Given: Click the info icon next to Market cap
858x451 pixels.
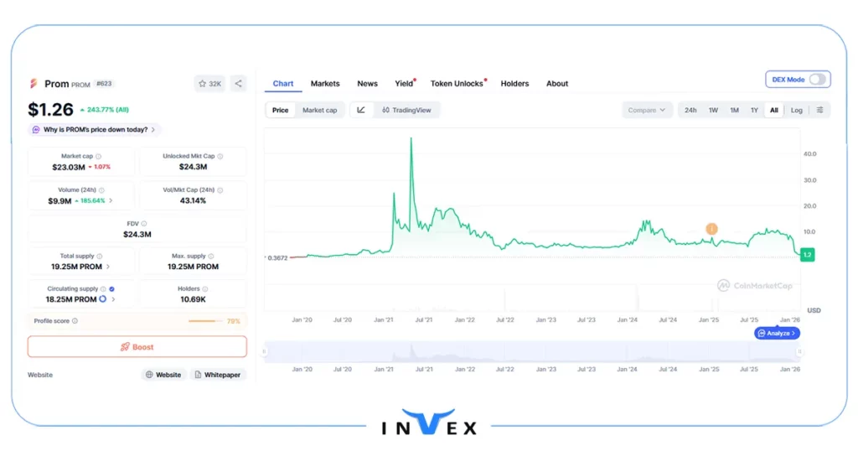Looking at the screenshot, I should click(99, 156).
